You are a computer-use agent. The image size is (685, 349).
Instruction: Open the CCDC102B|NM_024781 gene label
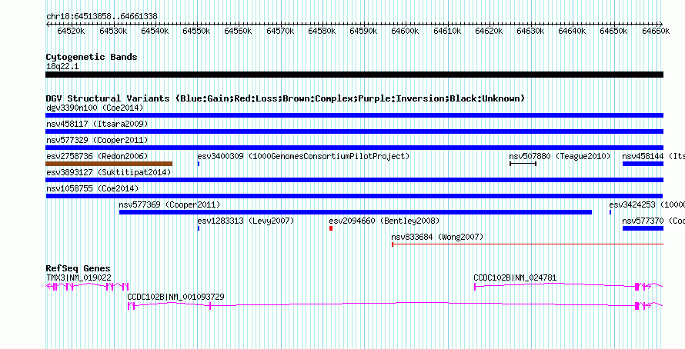point(515,278)
